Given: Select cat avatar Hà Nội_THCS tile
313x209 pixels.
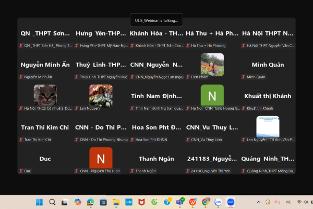Looking at the screenshot, I should coord(45,96).
